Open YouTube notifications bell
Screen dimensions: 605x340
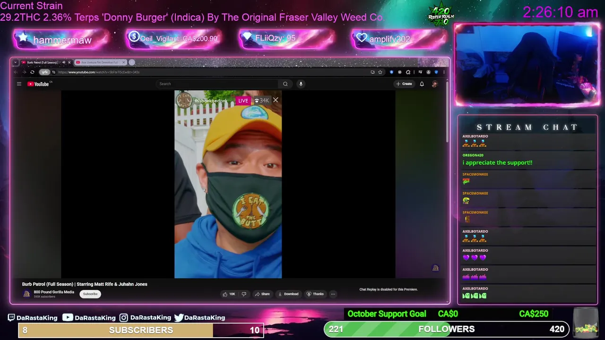[x=422, y=84]
